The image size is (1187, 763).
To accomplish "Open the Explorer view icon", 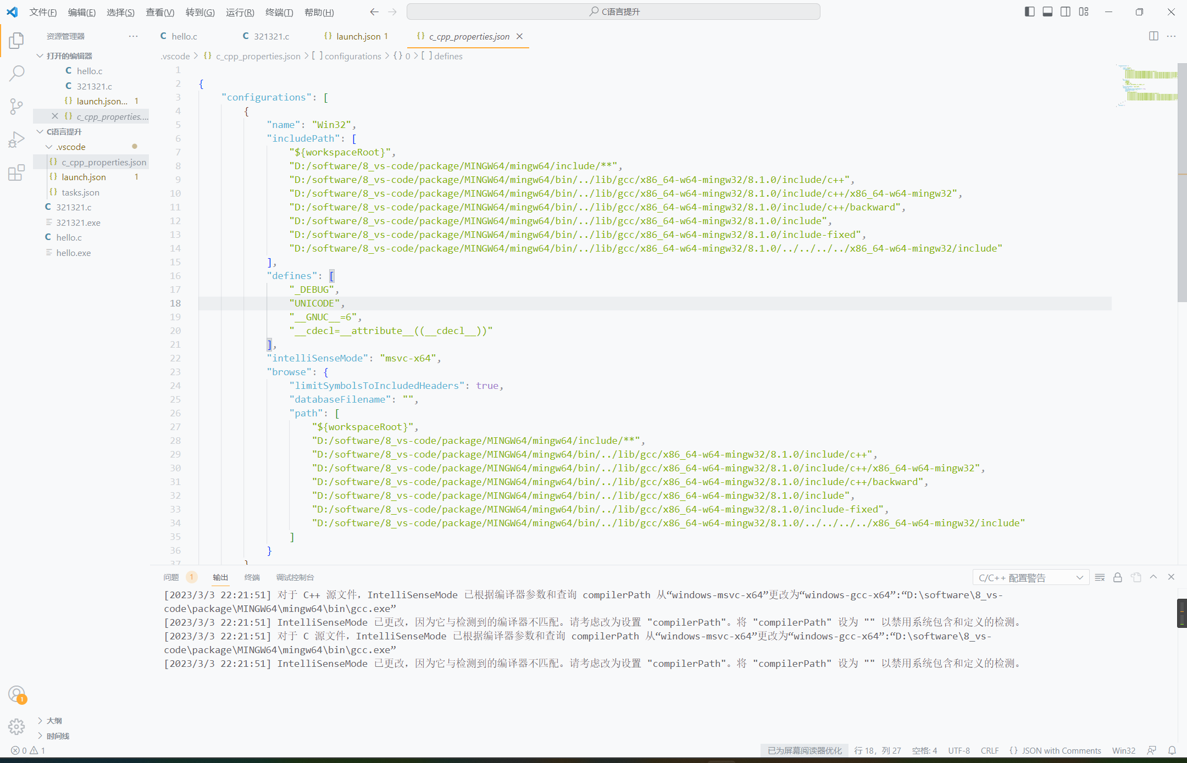I will pos(16,40).
